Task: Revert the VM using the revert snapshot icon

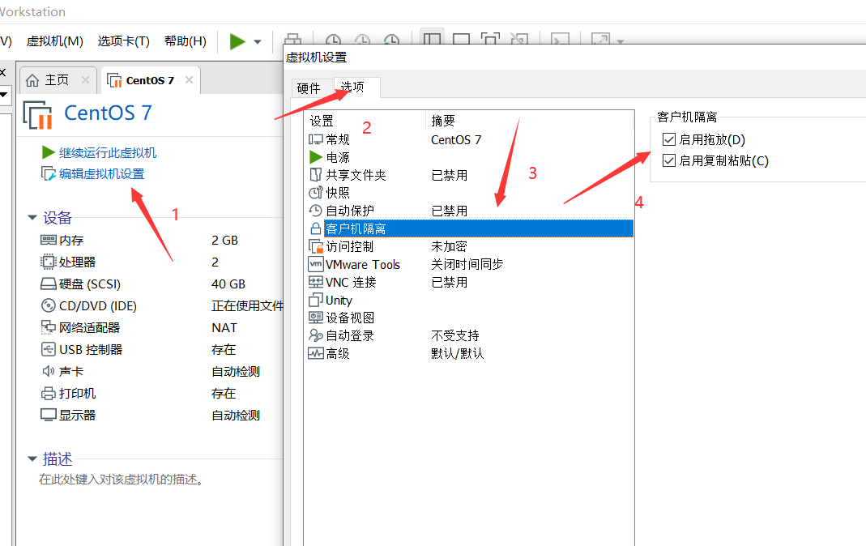Action: click(x=362, y=39)
